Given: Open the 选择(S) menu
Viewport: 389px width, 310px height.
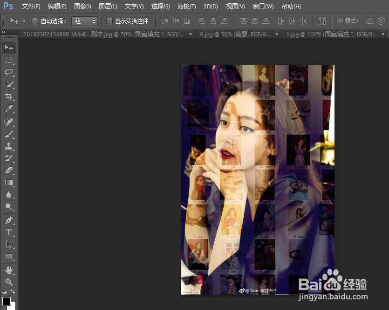Looking at the screenshot, I should point(161,6).
